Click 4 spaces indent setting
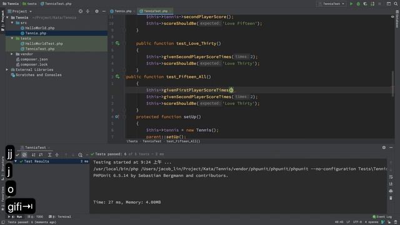This screenshot has height=225, width=400. click(371, 222)
